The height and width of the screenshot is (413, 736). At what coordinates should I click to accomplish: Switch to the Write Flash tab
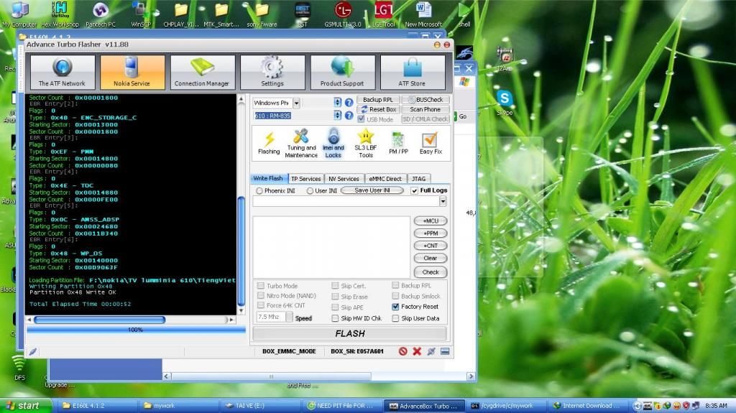pyautogui.click(x=268, y=178)
